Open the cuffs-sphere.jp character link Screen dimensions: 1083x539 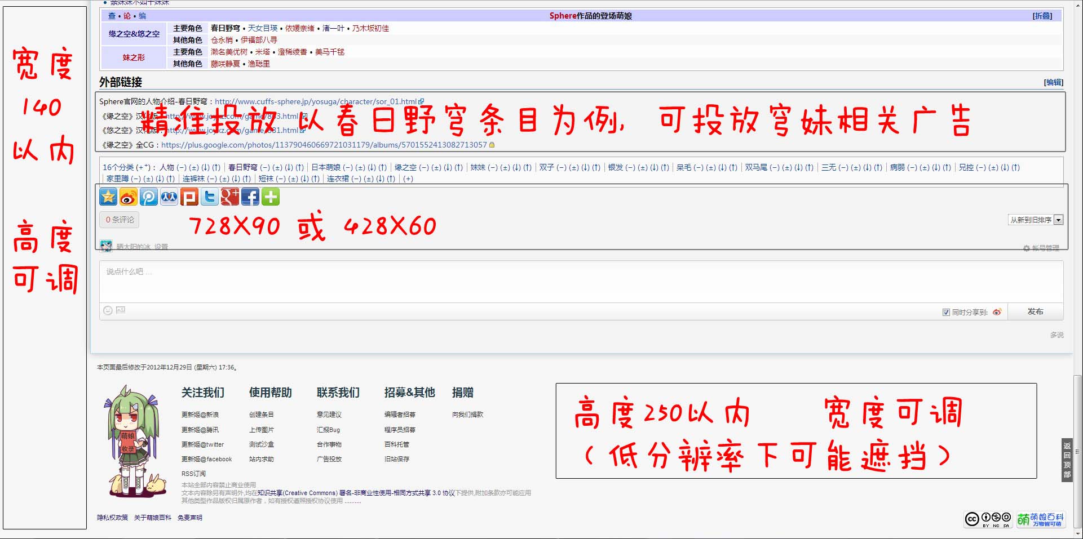(x=316, y=101)
